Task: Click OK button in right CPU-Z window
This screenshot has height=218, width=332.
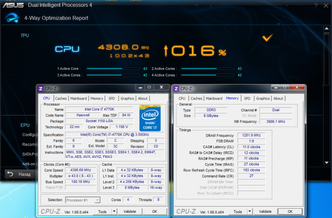Action: [290, 212]
